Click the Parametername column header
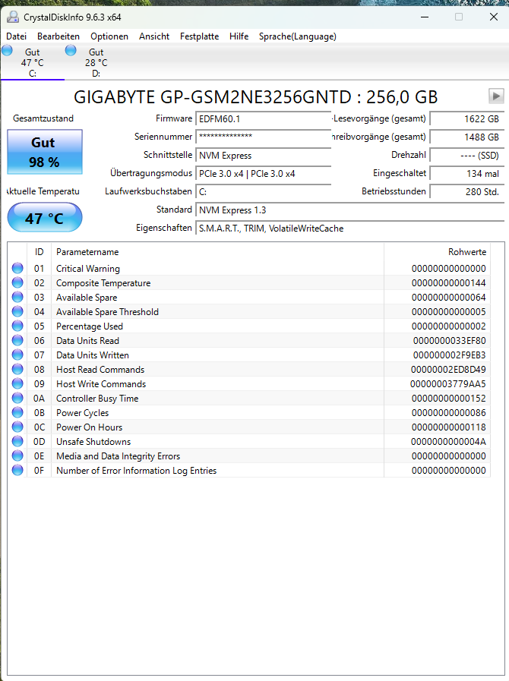 point(217,252)
